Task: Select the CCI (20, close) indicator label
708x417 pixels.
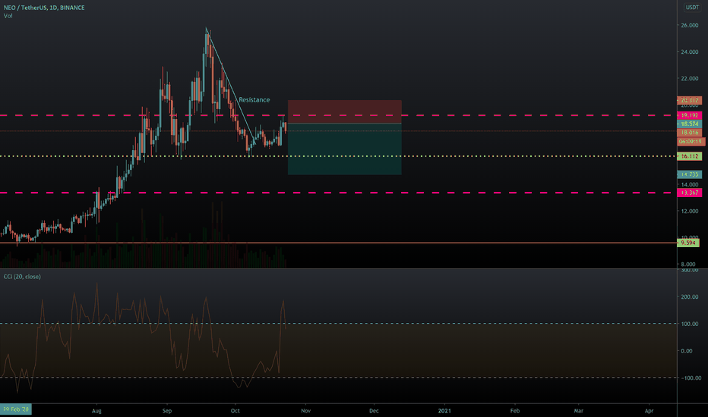Action: [22, 276]
